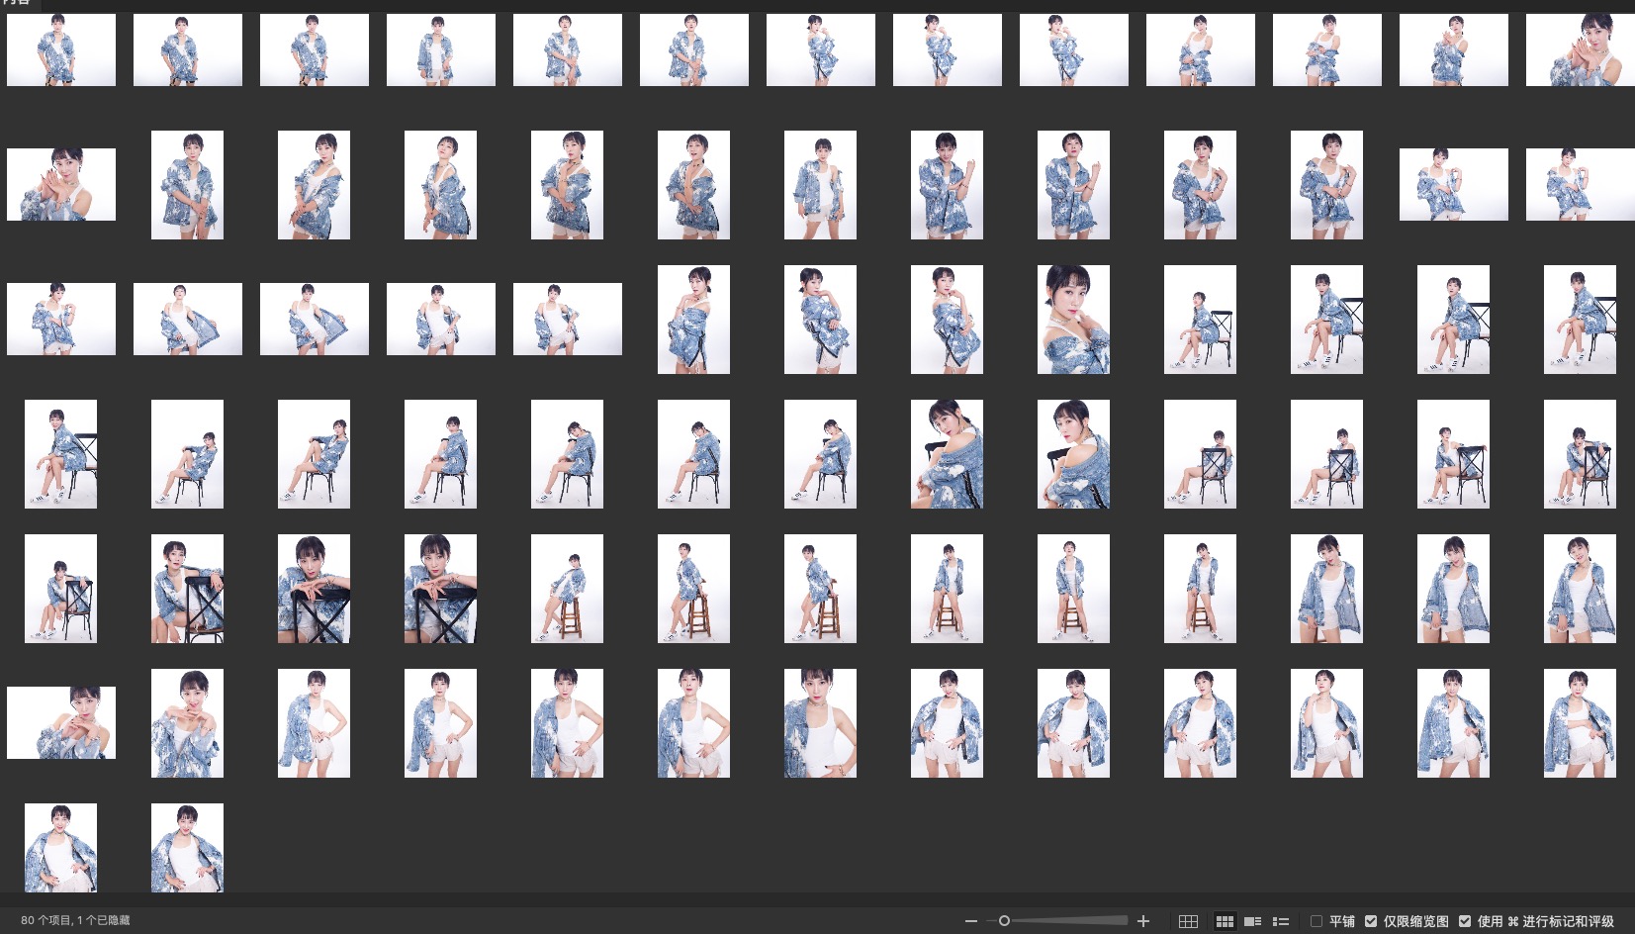1635x934 pixels.
Task: Switch to list view mode
Action: pos(1281,921)
